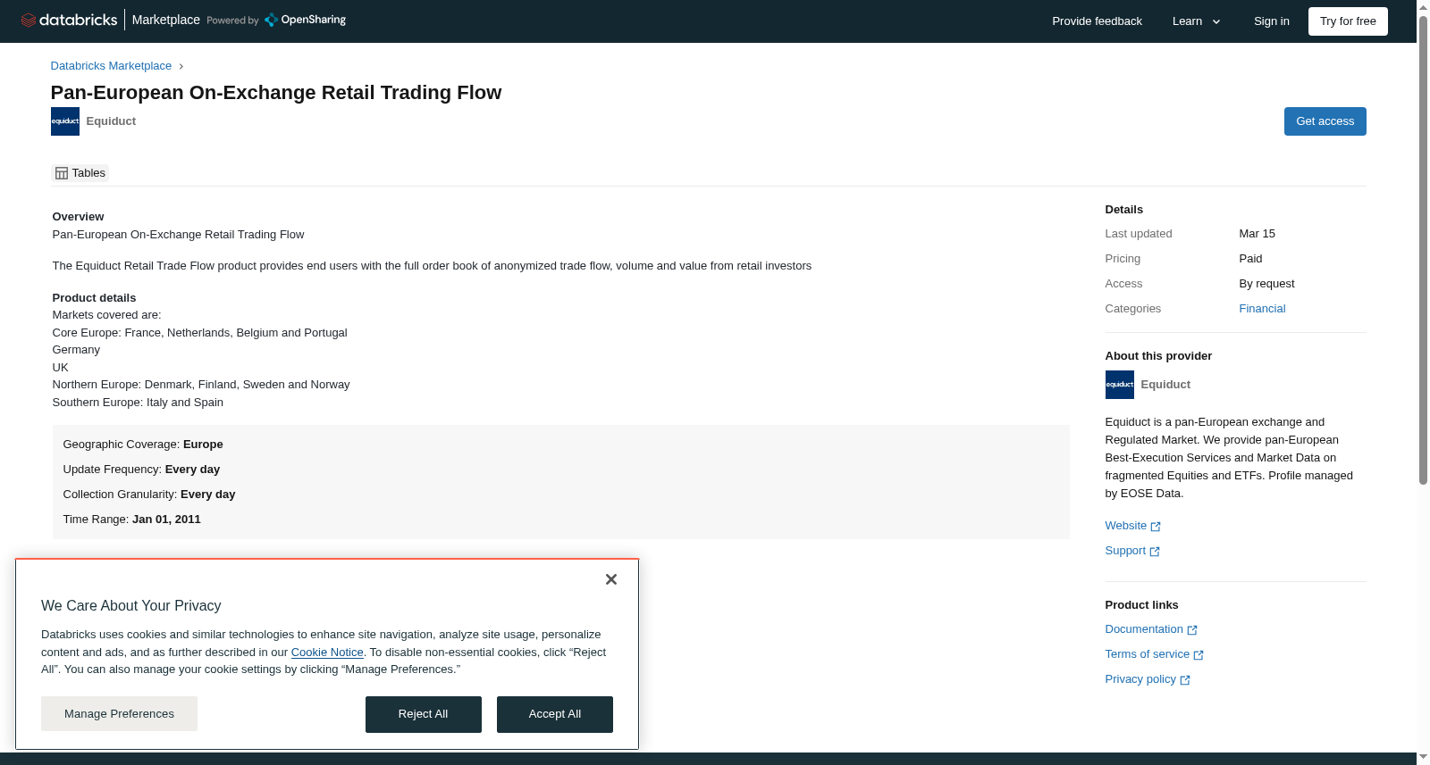Viewport: 1430px width, 765px height.
Task: Click Equiduct provider name under title
Action: [x=111, y=121]
